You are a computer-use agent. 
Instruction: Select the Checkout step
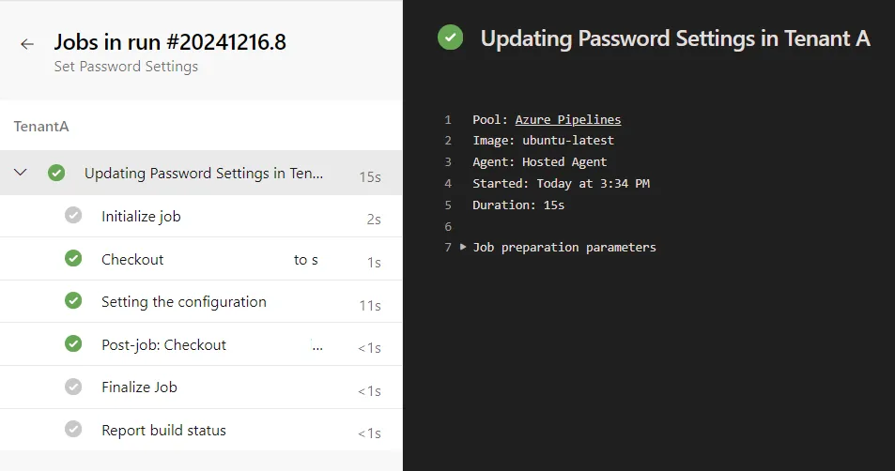(x=132, y=259)
